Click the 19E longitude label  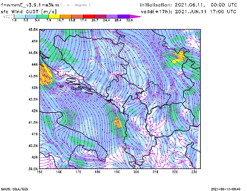pyautogui.click(x=117, y=172)
